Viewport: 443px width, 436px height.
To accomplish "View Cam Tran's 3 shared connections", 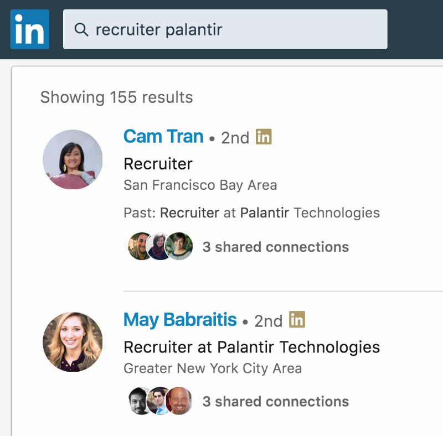I will point(276,247).
